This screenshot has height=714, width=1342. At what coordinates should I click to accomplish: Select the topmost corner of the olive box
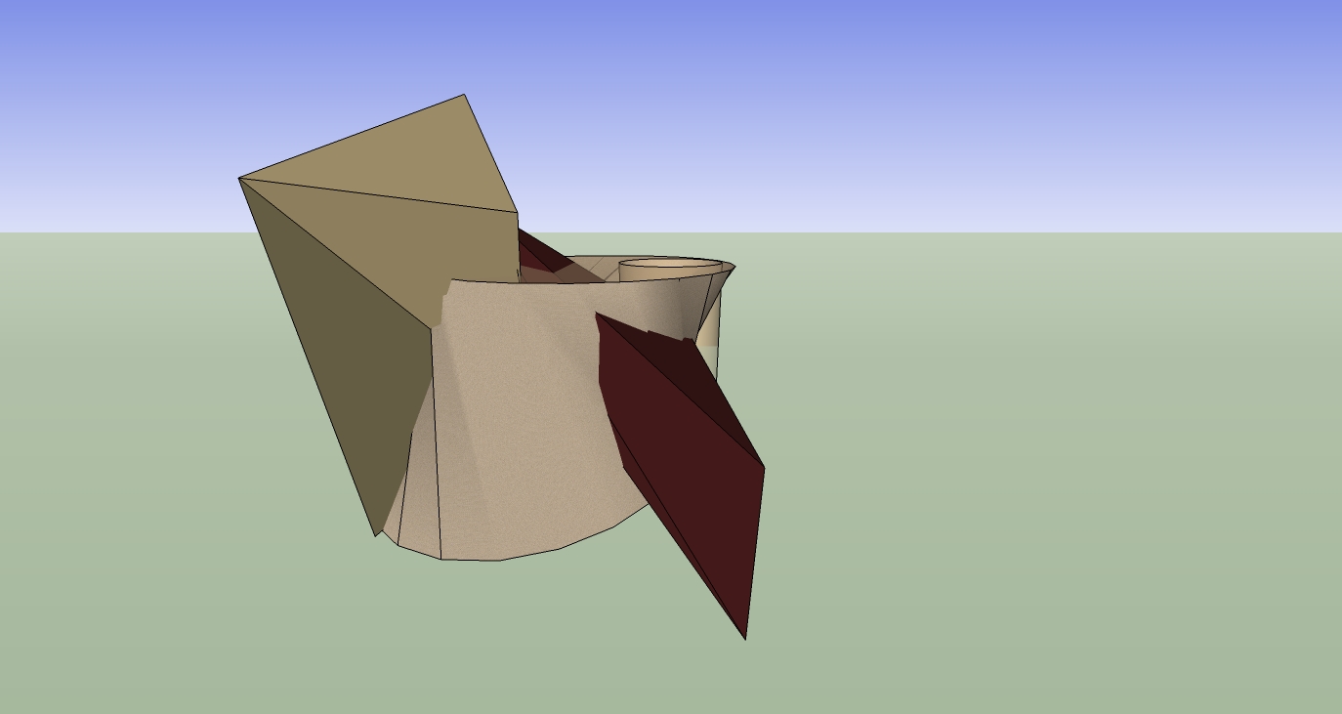click(x=464, y=96)
